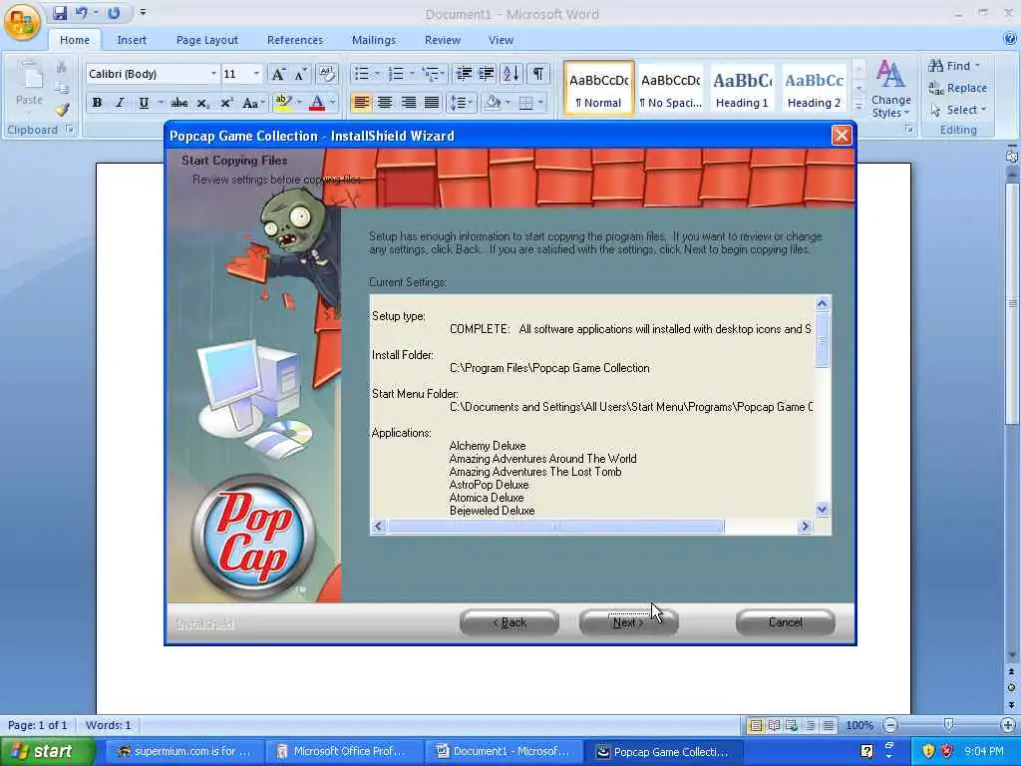
Task: Switch to the Mailings tab
Action: click(374, 40)
